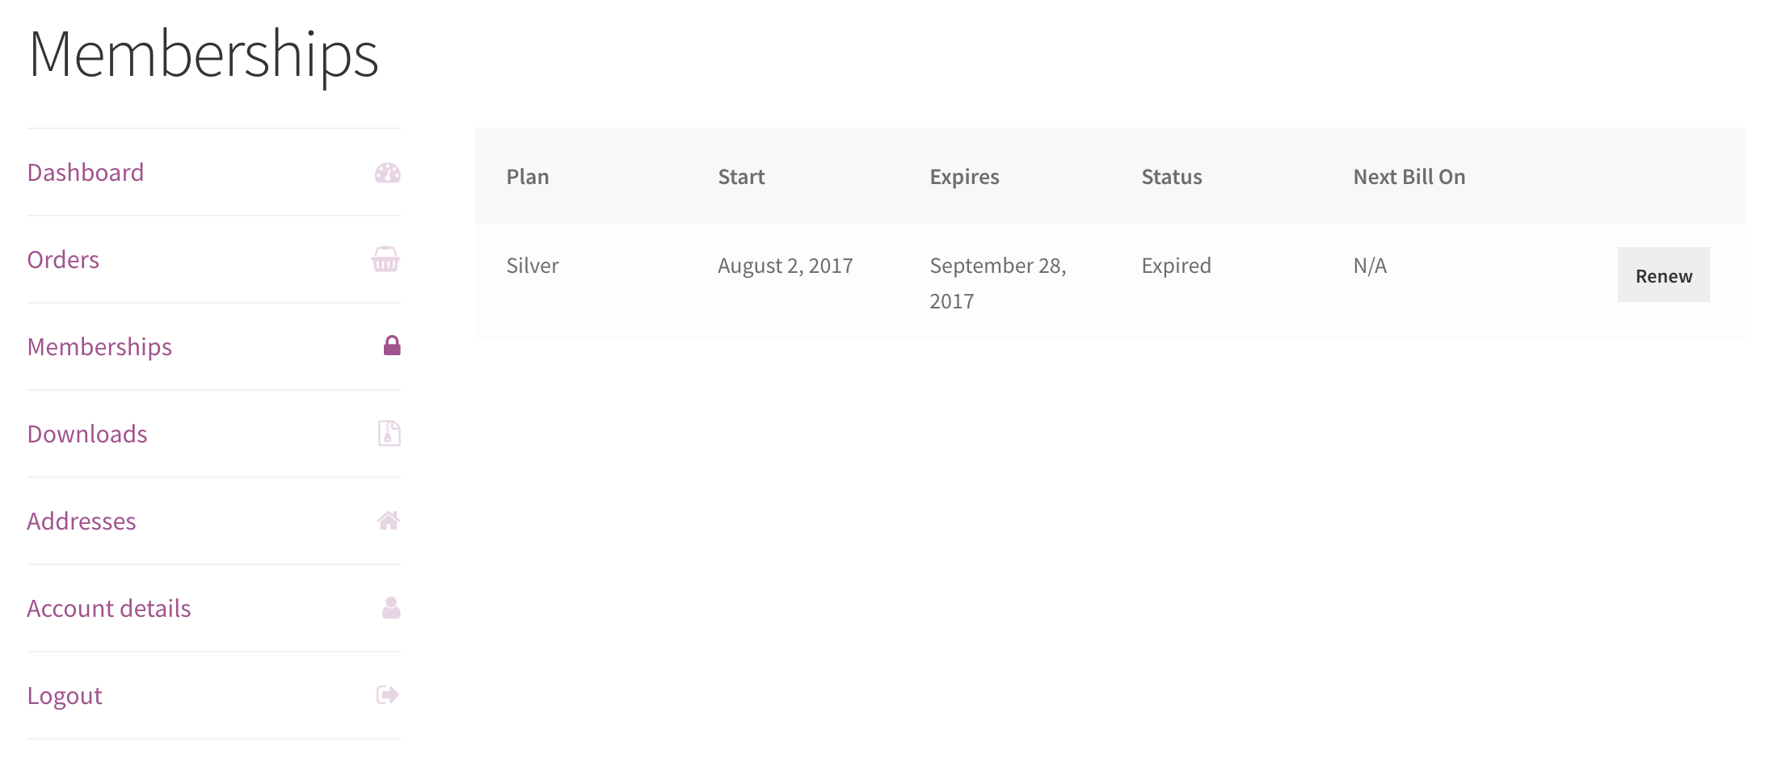This screenshot has width=1765, height=767.
Task: Click the Dashboard speedometer icon
Action: (x=387, y=173)
